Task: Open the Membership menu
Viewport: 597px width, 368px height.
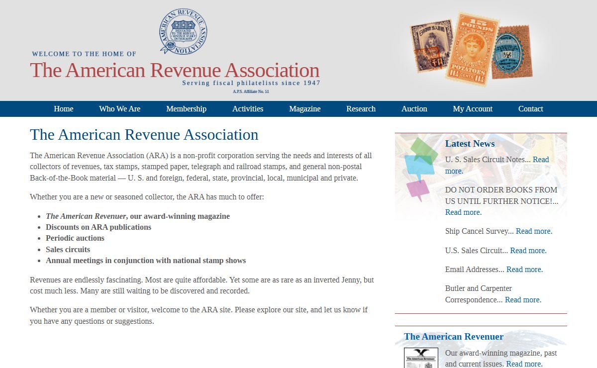Action: (x=186, y=109)
